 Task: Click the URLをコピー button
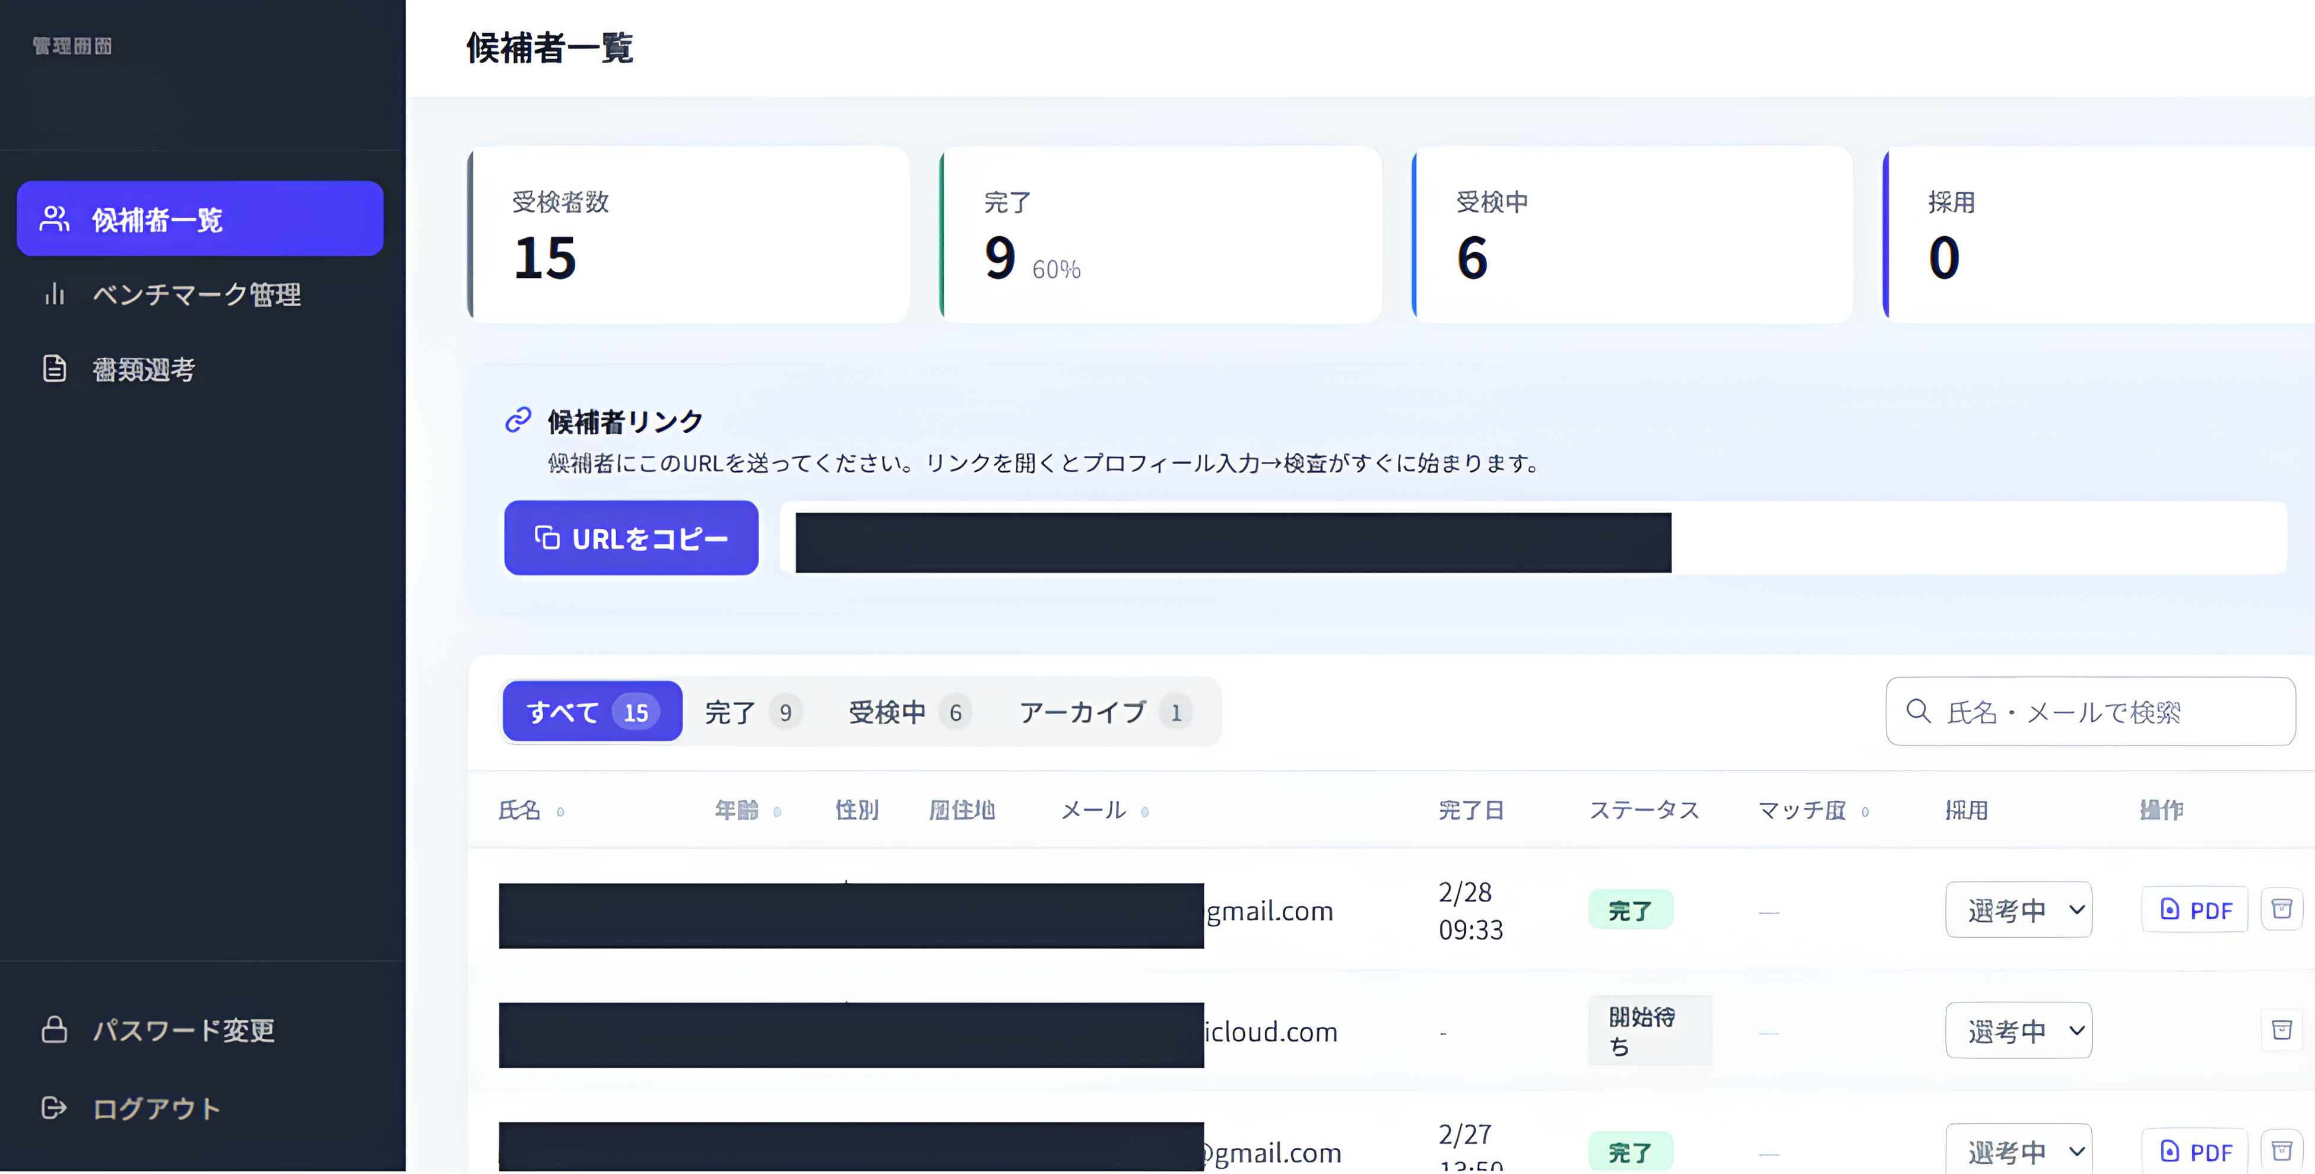point(631,538)
